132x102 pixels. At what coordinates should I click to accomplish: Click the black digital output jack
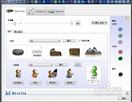click(120, 74)
